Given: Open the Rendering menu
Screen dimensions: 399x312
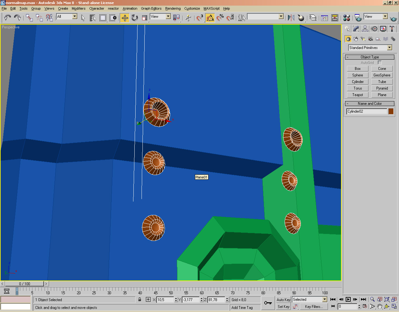Looking at the screenshot, I should [173, 8].
